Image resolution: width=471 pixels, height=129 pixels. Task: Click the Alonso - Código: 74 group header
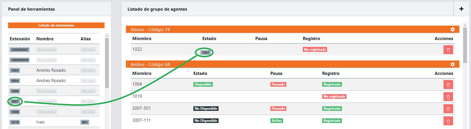tap(150, 30)
